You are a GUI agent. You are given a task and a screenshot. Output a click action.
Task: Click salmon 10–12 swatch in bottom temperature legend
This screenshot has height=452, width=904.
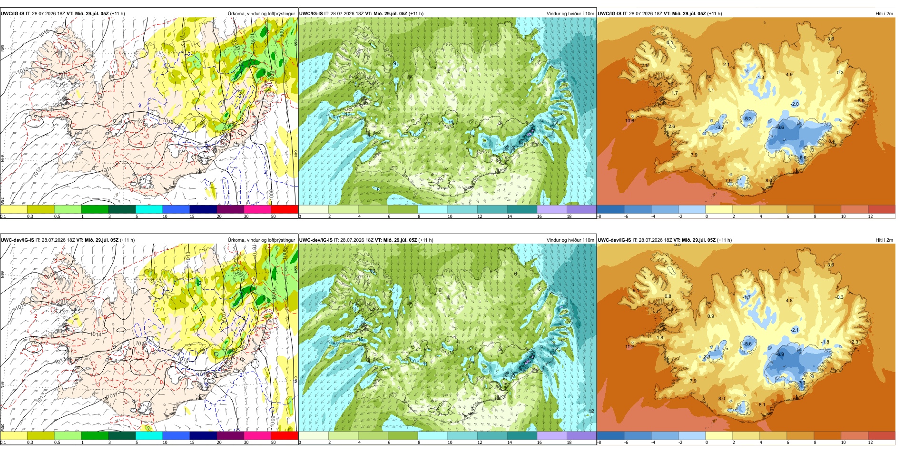[x=854, y=435]
